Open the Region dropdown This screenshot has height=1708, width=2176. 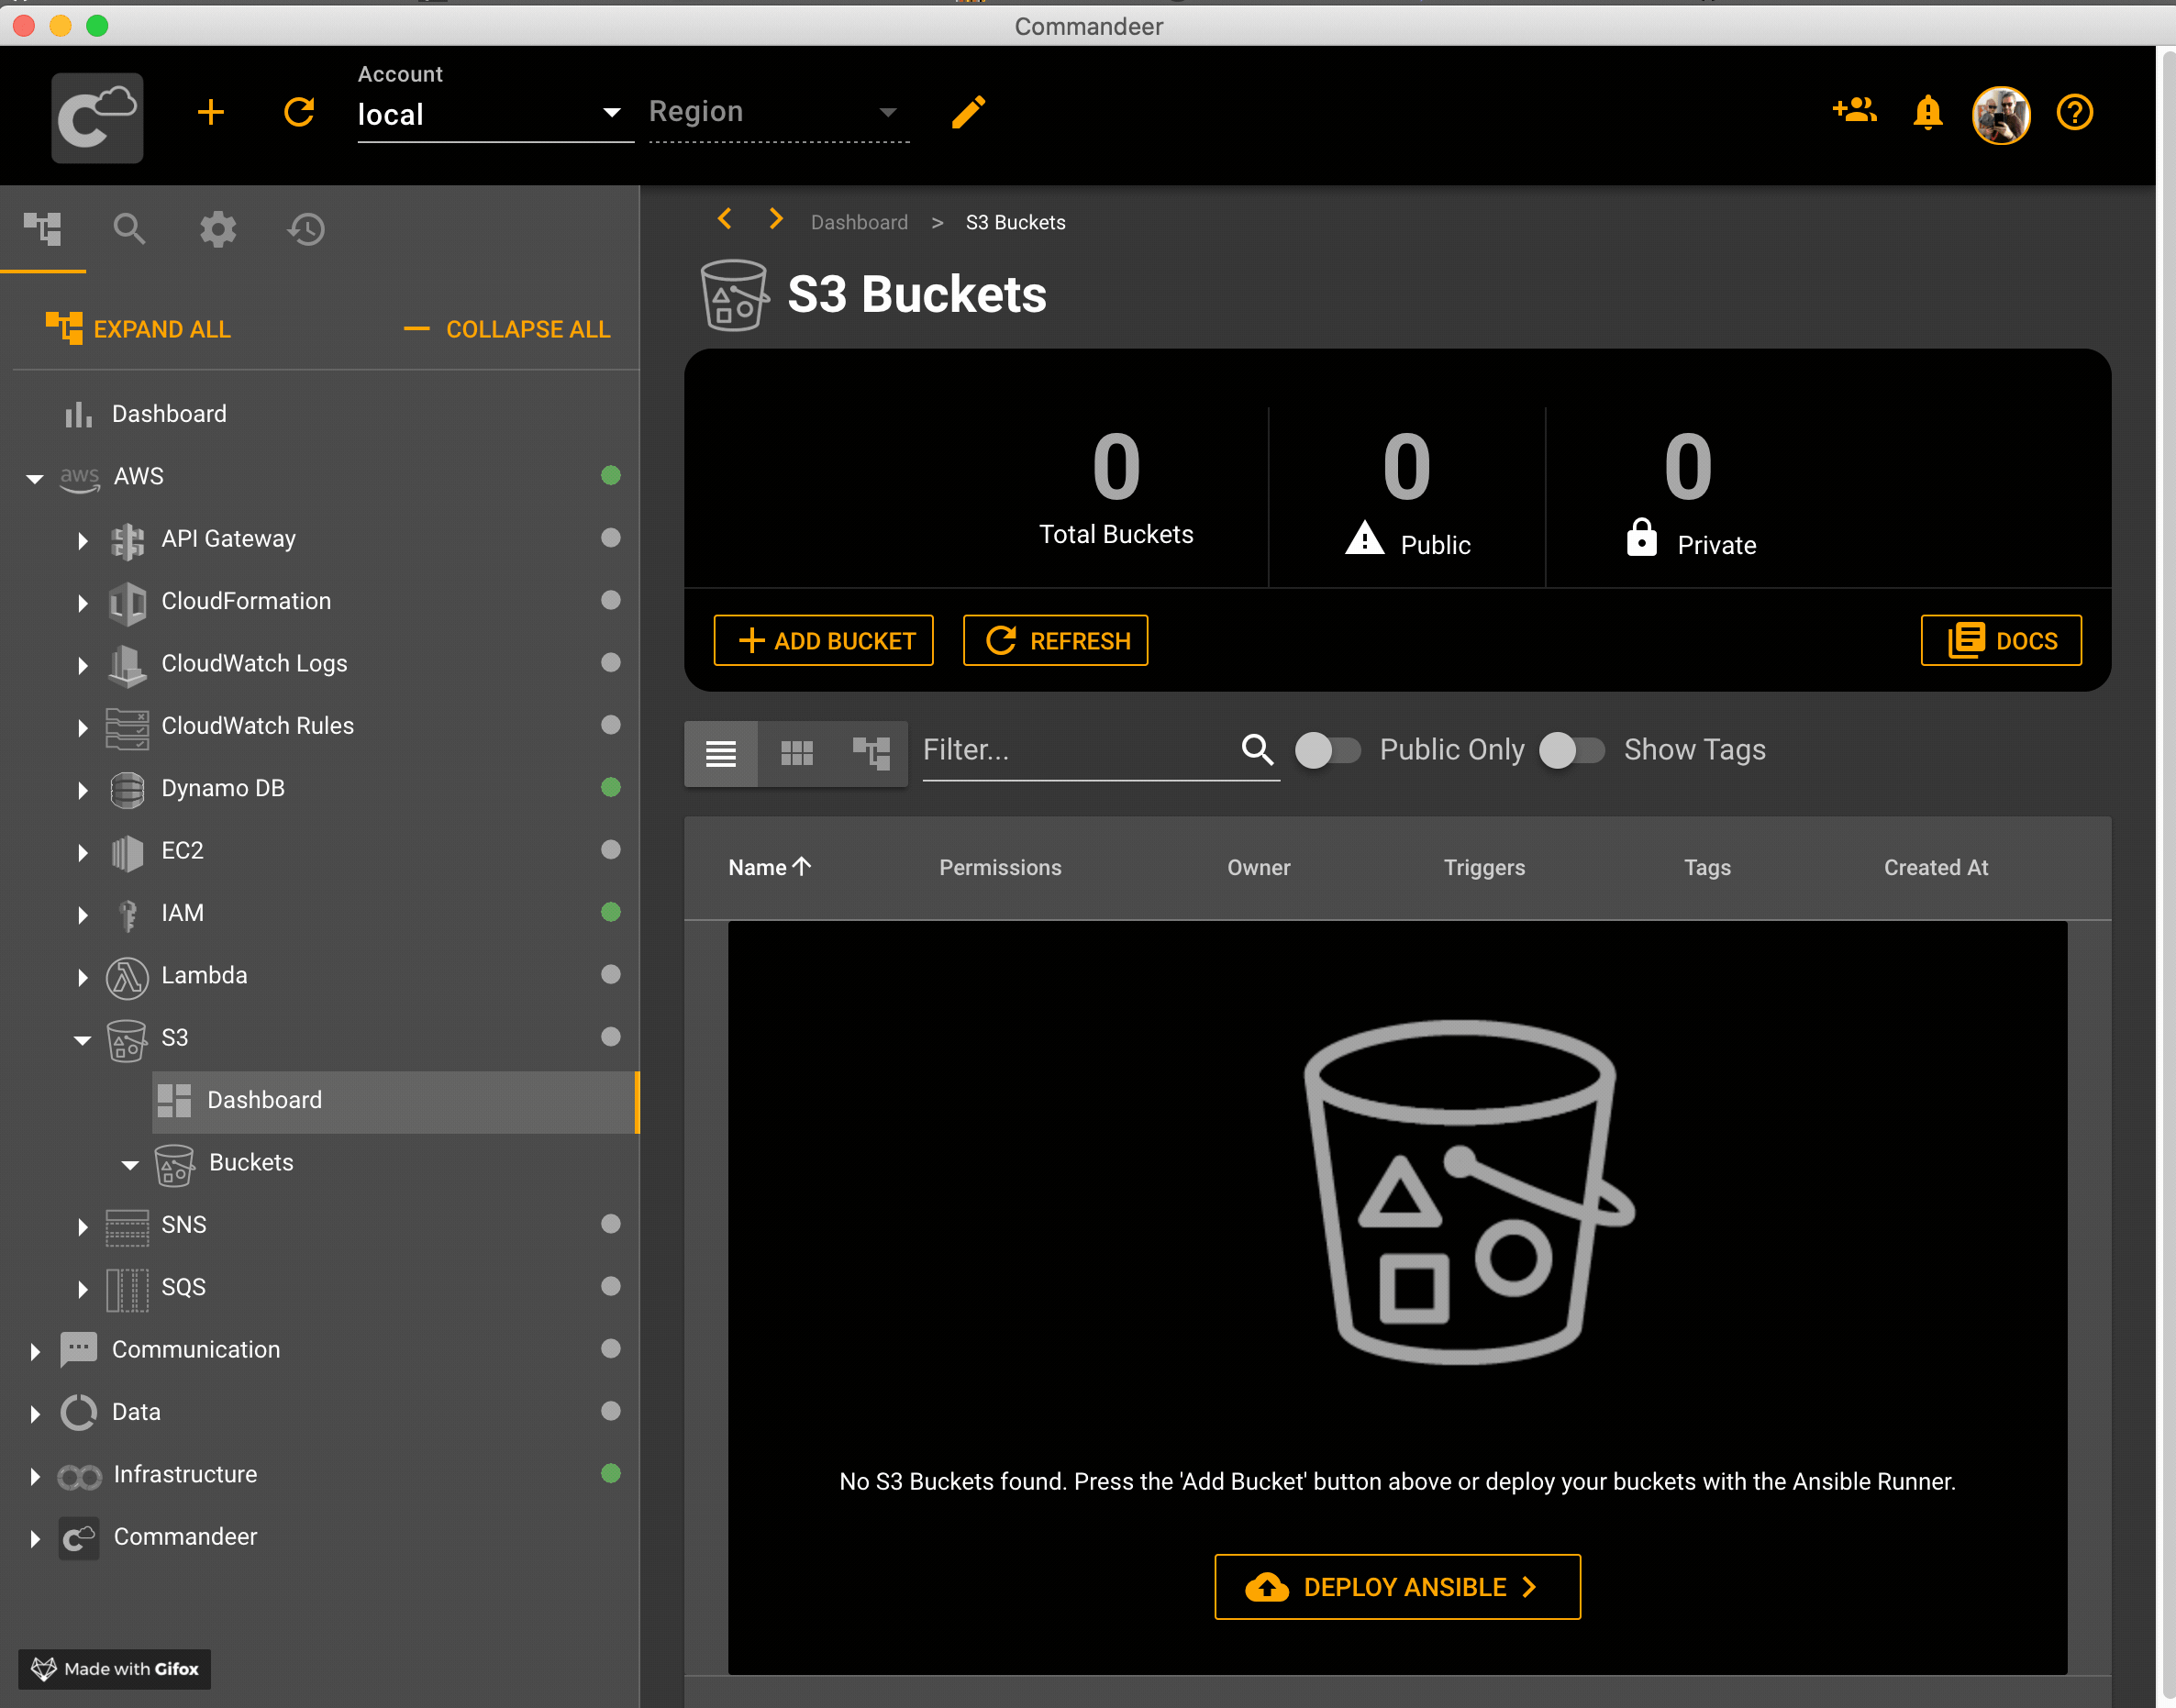tap(778, 112)
